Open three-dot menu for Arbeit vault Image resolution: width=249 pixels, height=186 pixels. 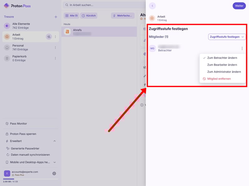(55, 37)
